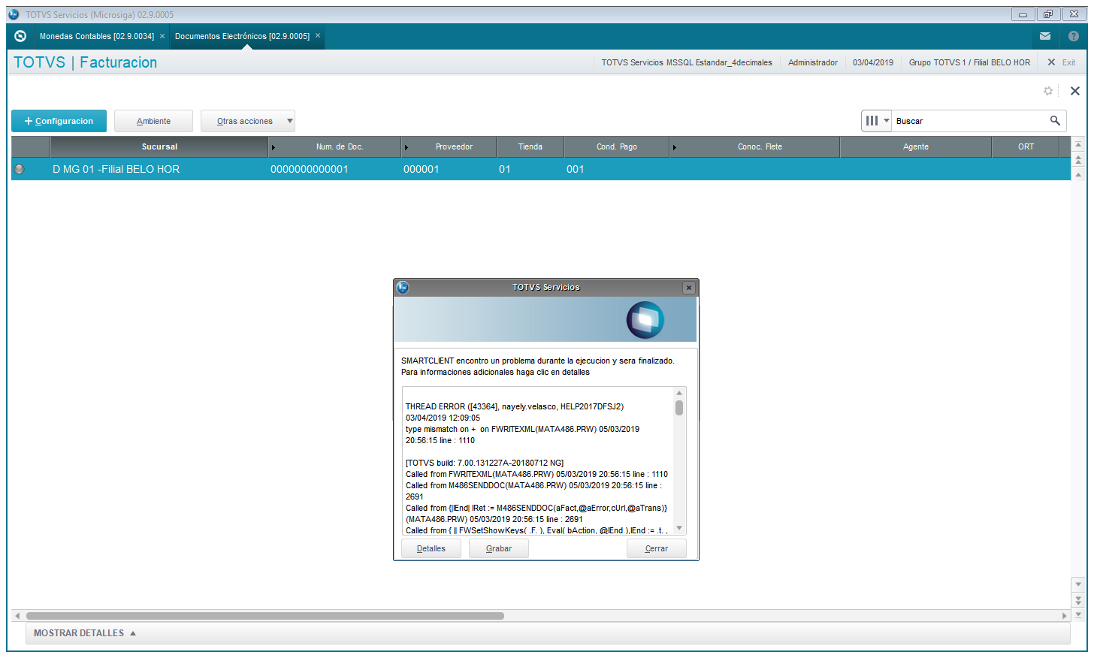
Task: Click Detalles button in error dialog
Action: [x=431, y=548]
